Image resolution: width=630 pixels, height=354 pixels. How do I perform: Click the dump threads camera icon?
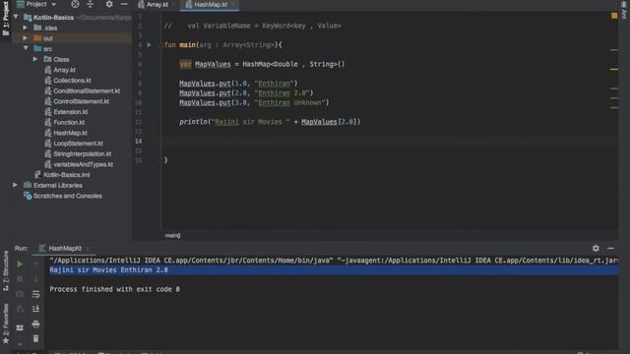pos(20,294)
